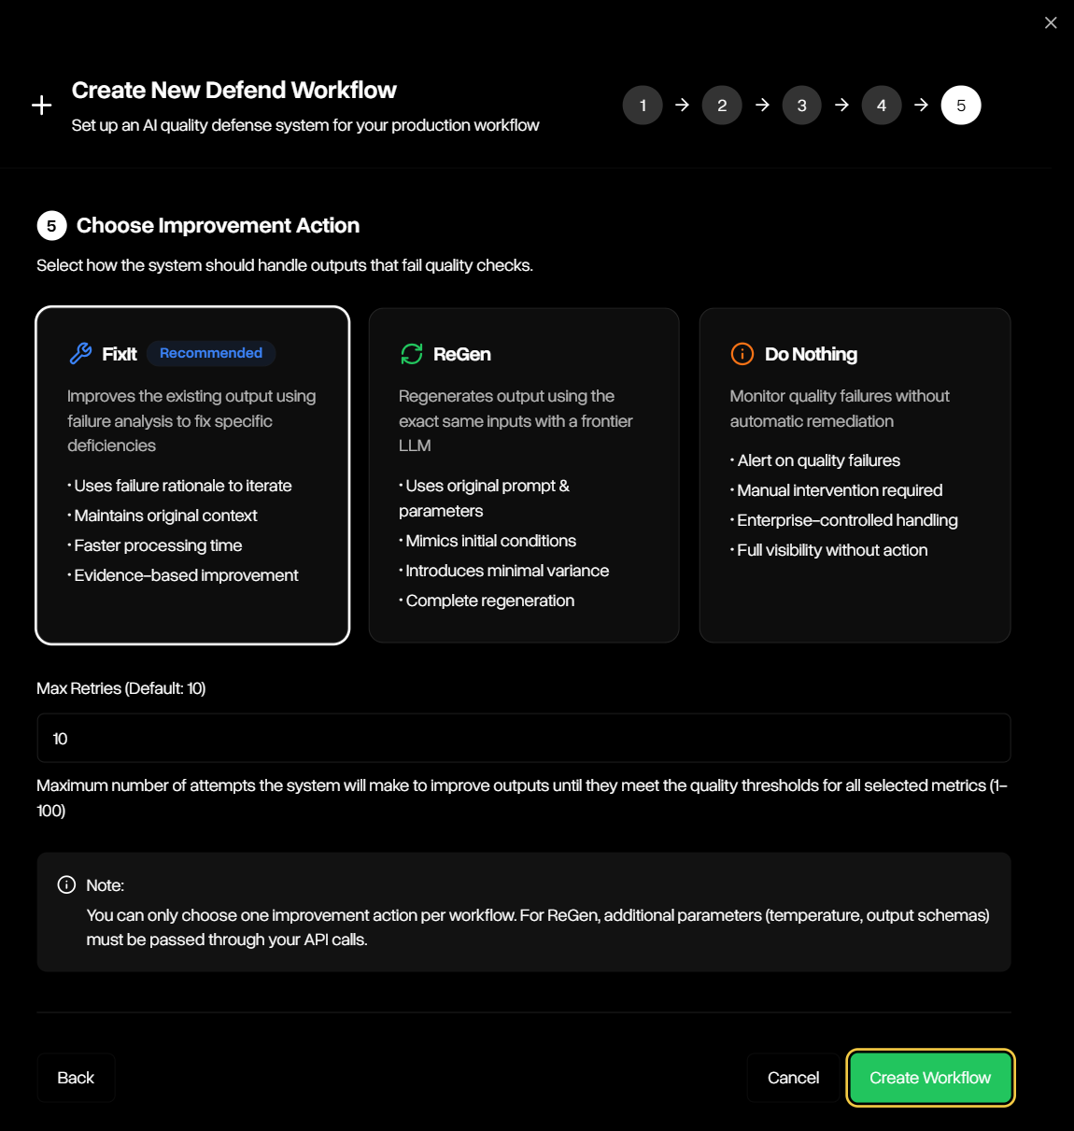Click the ReGen regeneration arrows icon

point(409,354)
